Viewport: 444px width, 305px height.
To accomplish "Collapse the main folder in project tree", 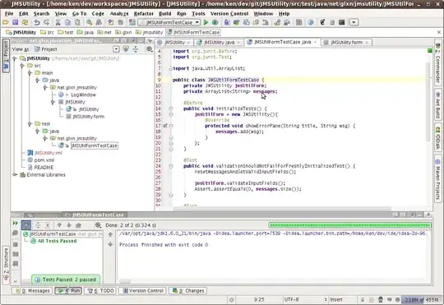I will 30,73.
